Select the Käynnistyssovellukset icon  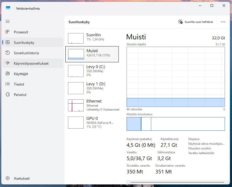(x=8, y=63)
